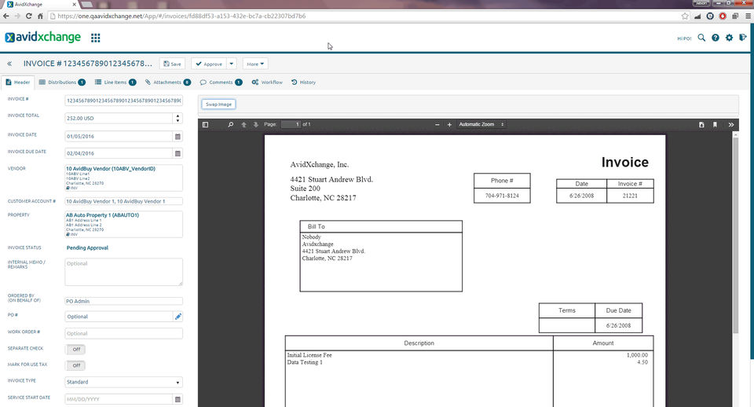Open the AB Auto Property 1 link
The image size is (754, 407).
[102, 215]
